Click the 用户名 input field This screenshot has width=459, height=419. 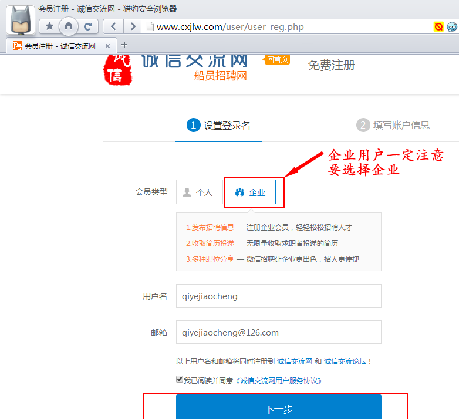[x=279, y=296]
